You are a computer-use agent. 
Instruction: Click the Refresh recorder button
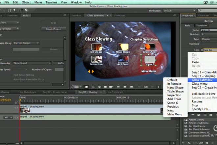tap(59, 63)
